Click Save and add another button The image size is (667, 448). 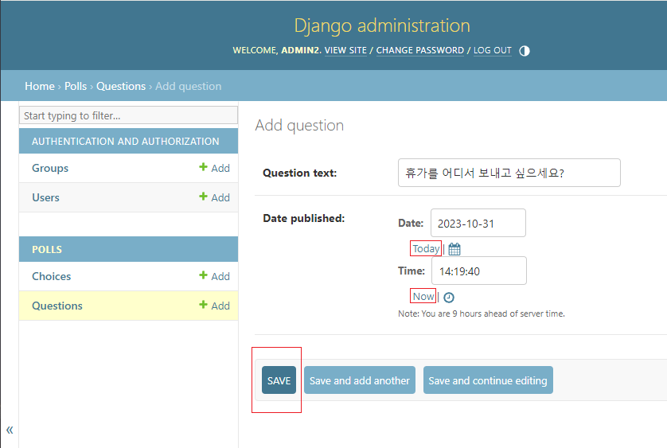coord(360,380)
